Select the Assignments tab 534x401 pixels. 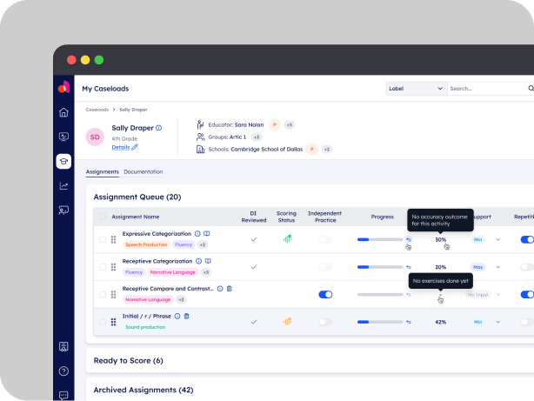pos(102,172)
